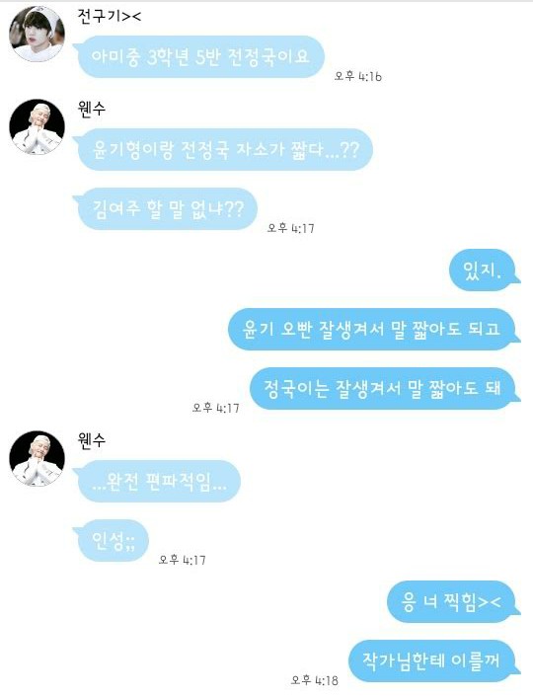Tap the sent bubble 응 너 찍힘><

click(454, 602)
